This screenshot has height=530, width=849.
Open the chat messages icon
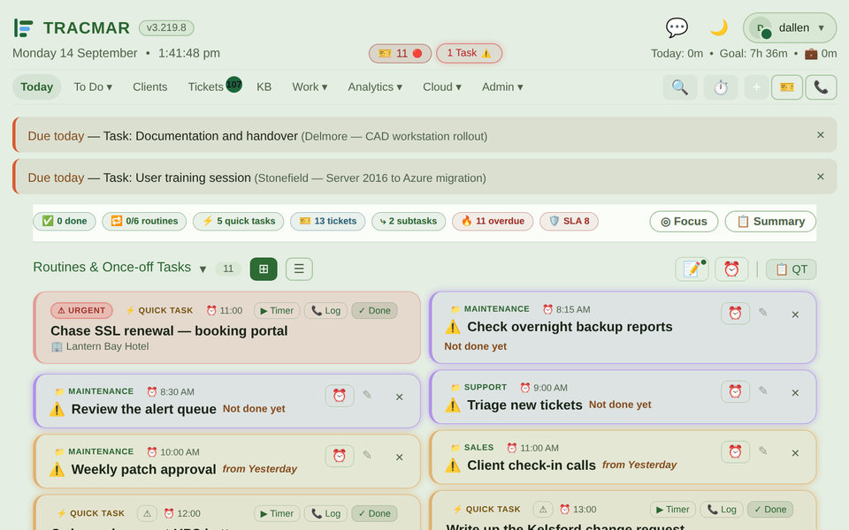coord(677,27)
